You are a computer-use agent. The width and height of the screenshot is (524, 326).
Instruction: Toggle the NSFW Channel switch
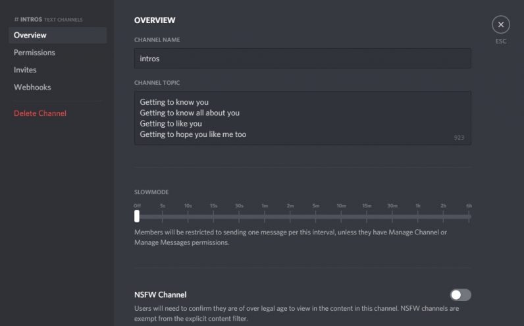(x=460, y=295)
